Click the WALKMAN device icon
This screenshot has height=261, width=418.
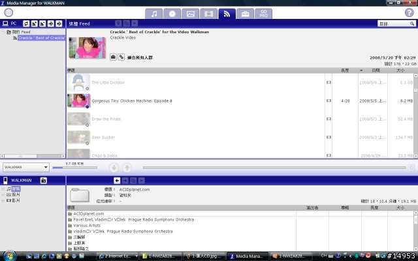pyautogui.click(x=5, y=180)
